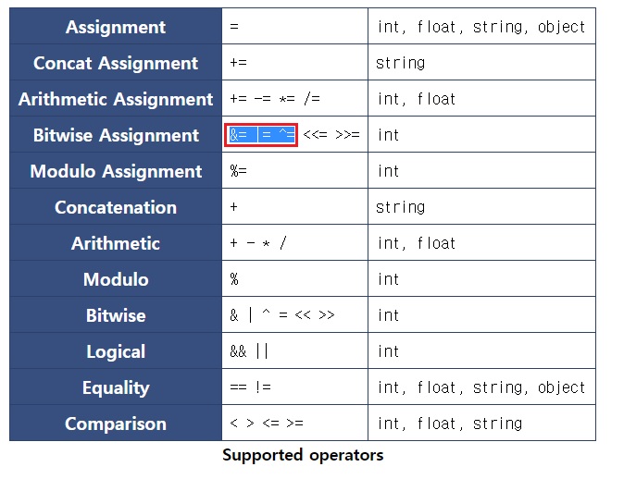Click the & | ^ bitwise operators cell

295,314
